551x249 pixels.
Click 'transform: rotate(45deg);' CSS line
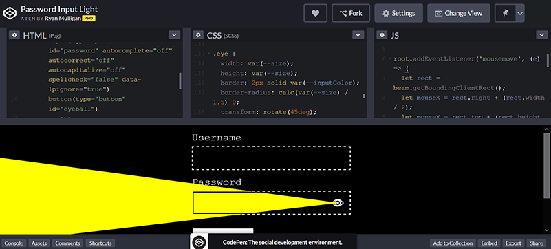coord(269,112)
